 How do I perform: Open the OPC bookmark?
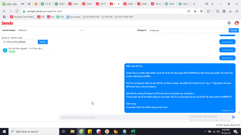[41, 17]
